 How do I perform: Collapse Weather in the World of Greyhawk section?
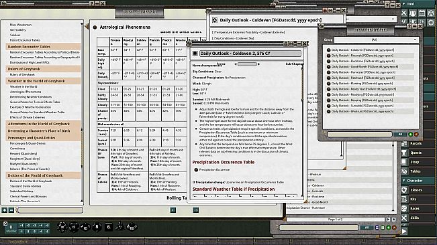click(x=43, y=81)
